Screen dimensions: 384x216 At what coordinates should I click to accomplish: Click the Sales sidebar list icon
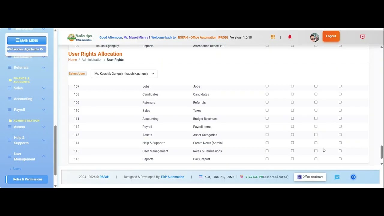click(10, 88)
